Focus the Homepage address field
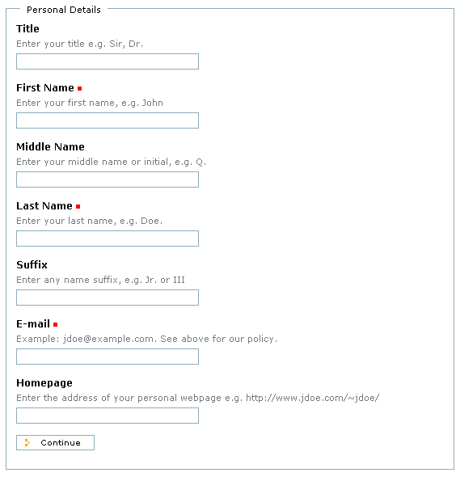460x477 pixels. tap(108, 416)
